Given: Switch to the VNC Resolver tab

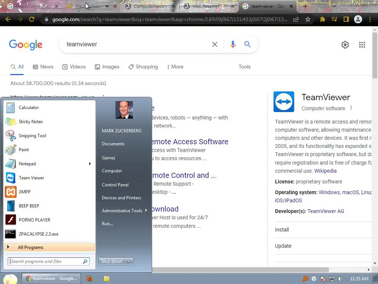Looking at the screenshot, I should click(x=209, y=6).
